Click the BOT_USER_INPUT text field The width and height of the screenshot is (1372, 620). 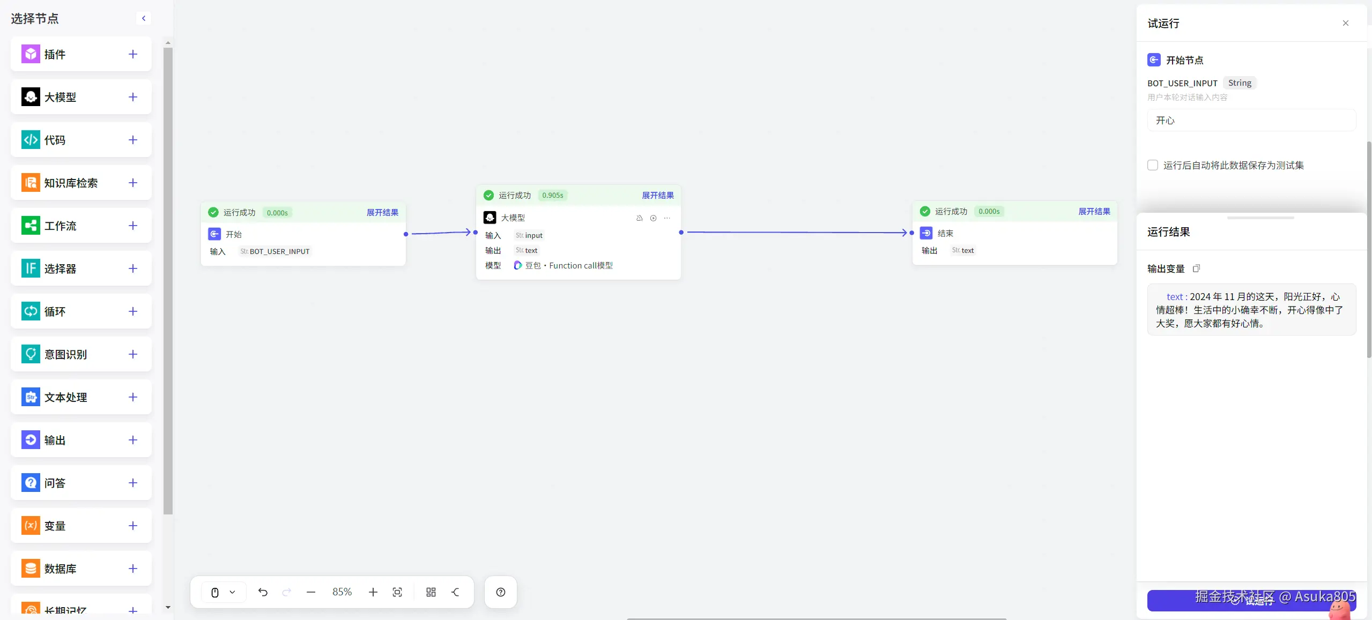(1251, 121)
